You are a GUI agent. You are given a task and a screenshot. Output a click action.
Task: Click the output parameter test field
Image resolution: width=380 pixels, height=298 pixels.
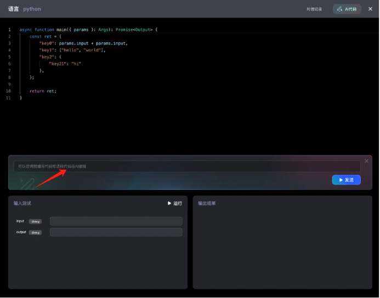coord(116,232)
